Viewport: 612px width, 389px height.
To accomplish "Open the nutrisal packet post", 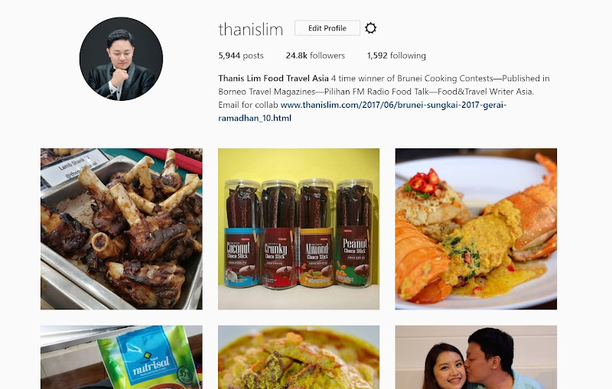I will [x=122, y=357].
